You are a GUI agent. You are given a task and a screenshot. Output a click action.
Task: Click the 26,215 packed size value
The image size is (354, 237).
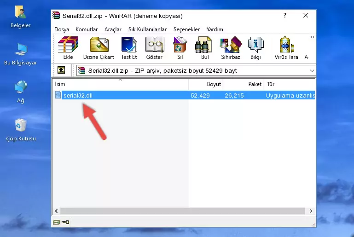(234, 95)
